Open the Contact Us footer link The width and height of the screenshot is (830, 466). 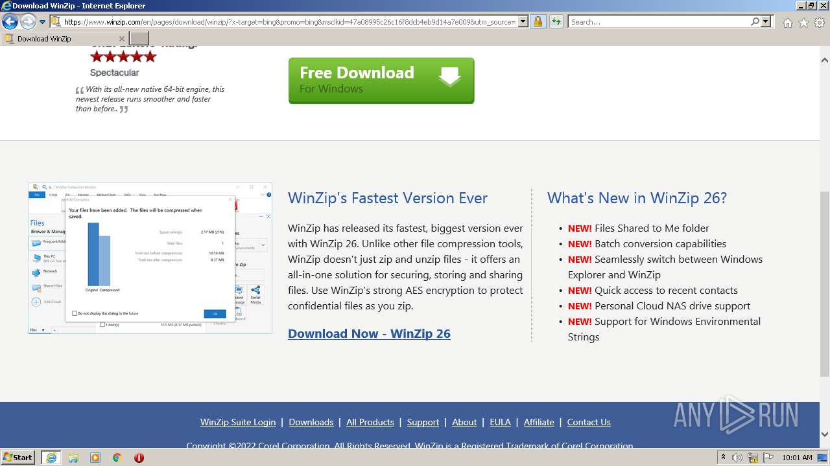(589, 422)
